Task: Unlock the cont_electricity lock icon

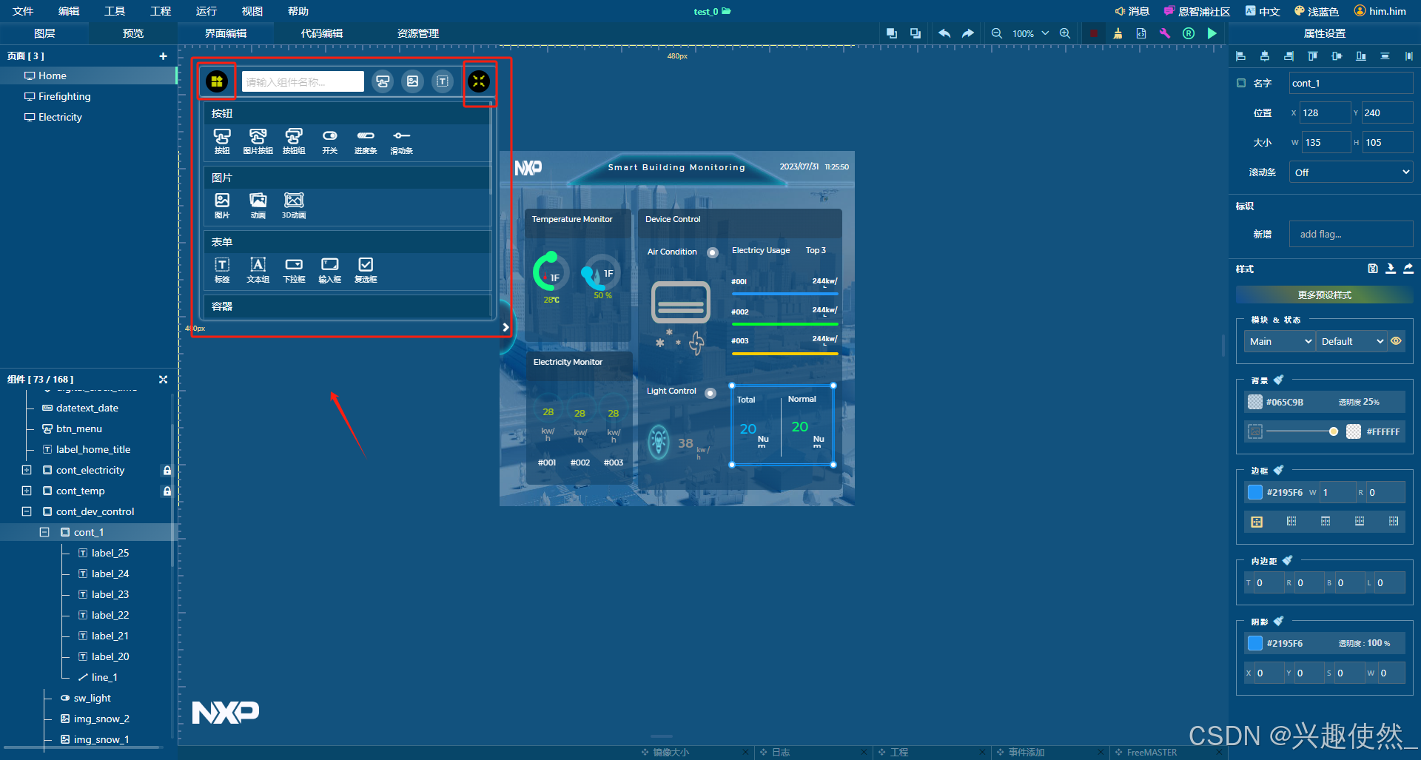Action: coord(167,471)
